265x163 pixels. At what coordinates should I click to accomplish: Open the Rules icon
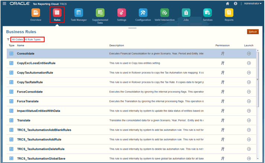pyautogui.click(x=57, y=13)
